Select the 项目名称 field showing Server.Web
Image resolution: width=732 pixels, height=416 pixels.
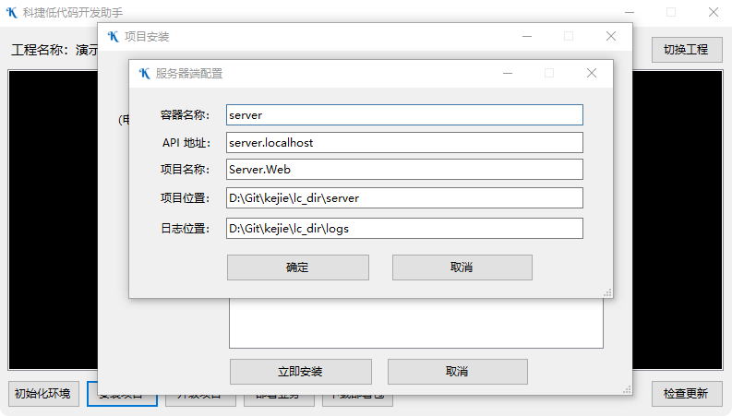[404, 170]
